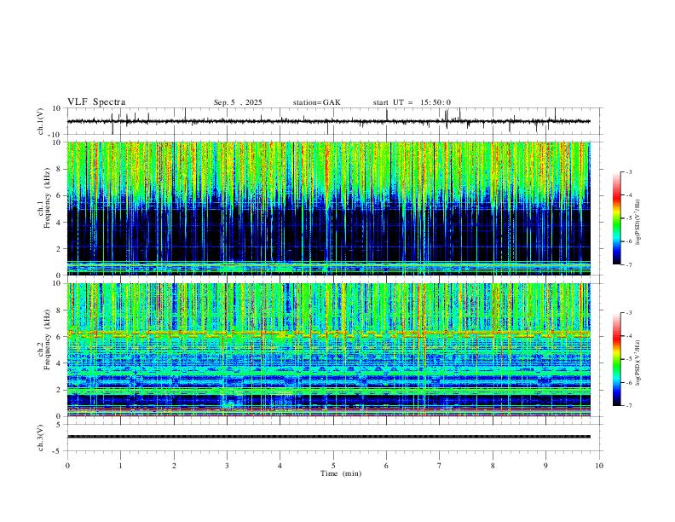Click the "start UT = 15:50:0" label

coord(412,102)
